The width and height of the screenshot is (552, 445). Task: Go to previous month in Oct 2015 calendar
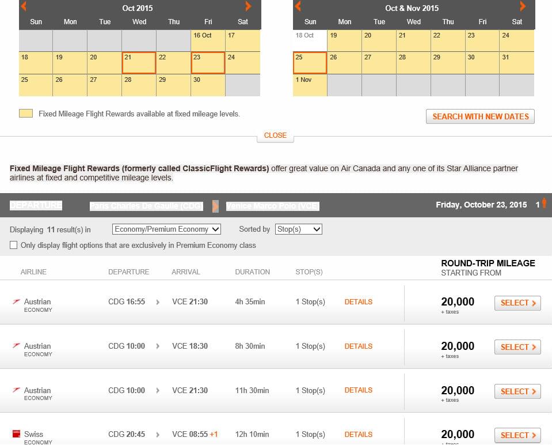point(24,6)
